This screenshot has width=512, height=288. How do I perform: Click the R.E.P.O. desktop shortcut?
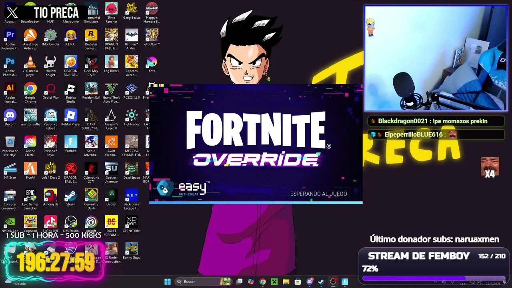[x=71, y=37]
